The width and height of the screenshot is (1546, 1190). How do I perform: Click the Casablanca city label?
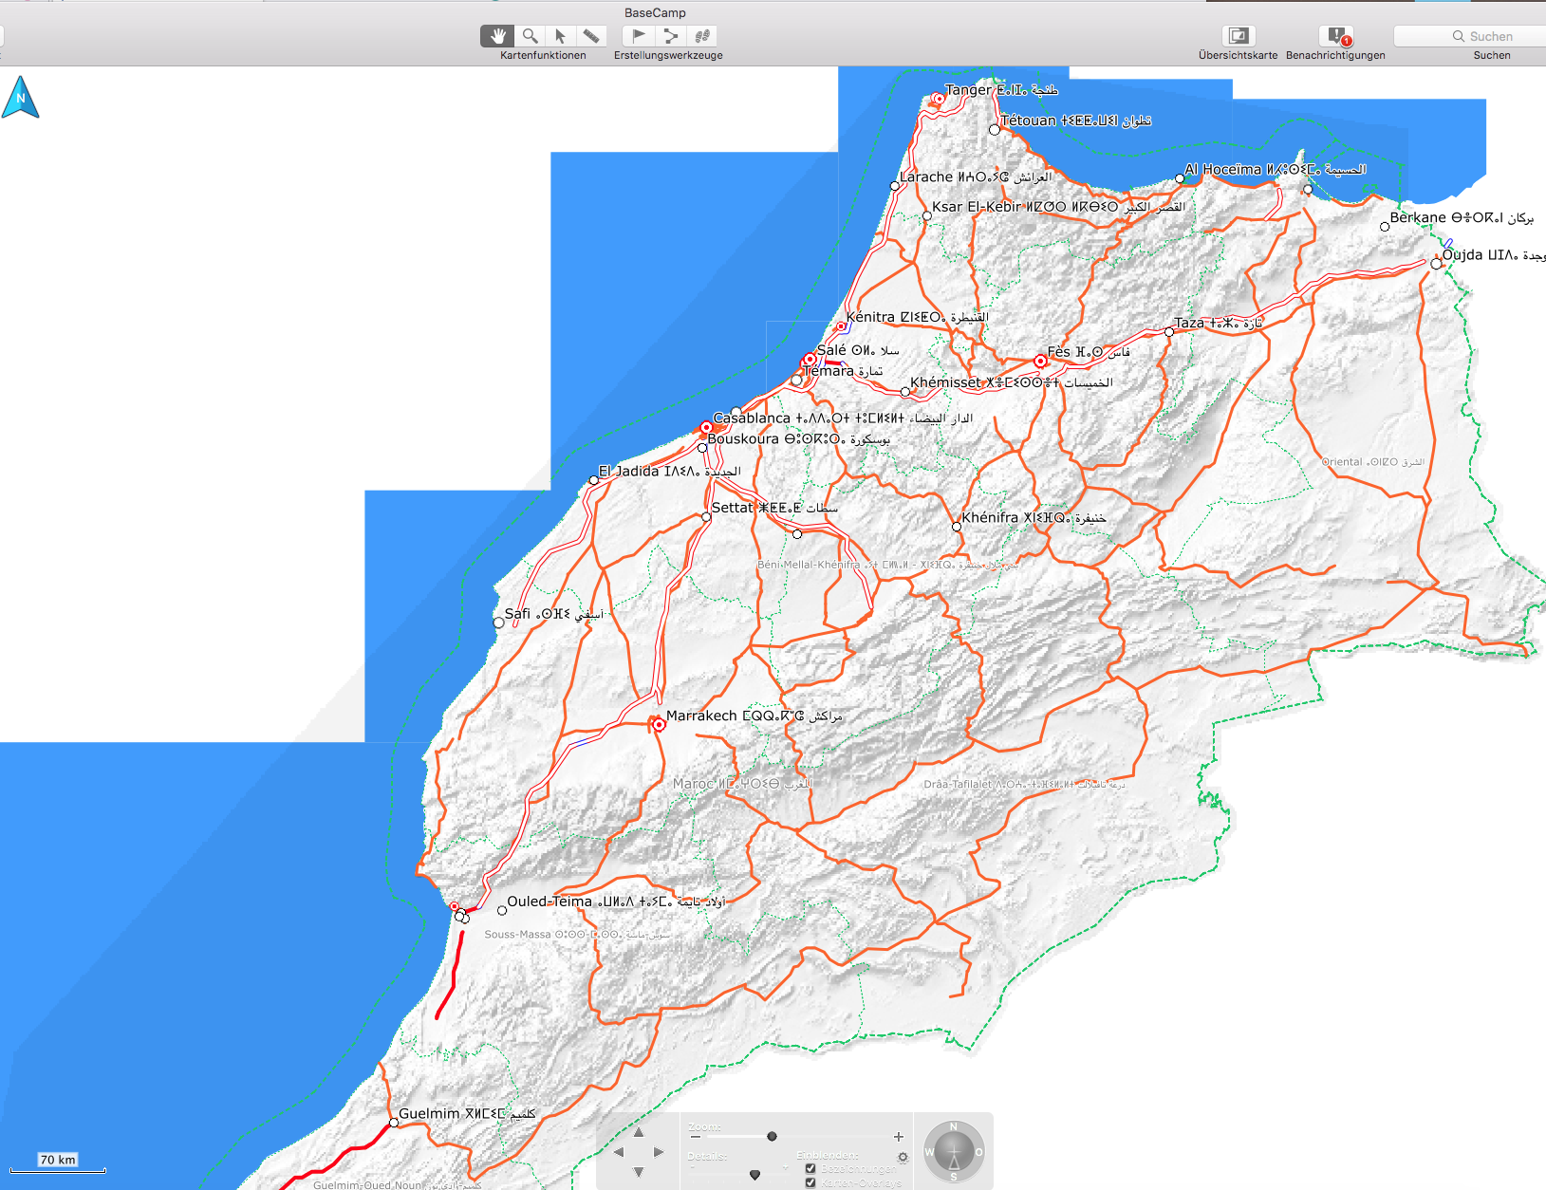pos(843,418)
